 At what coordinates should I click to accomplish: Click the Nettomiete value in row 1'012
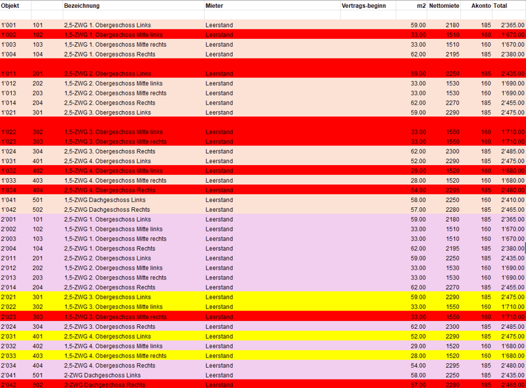[x=452, y=84]
